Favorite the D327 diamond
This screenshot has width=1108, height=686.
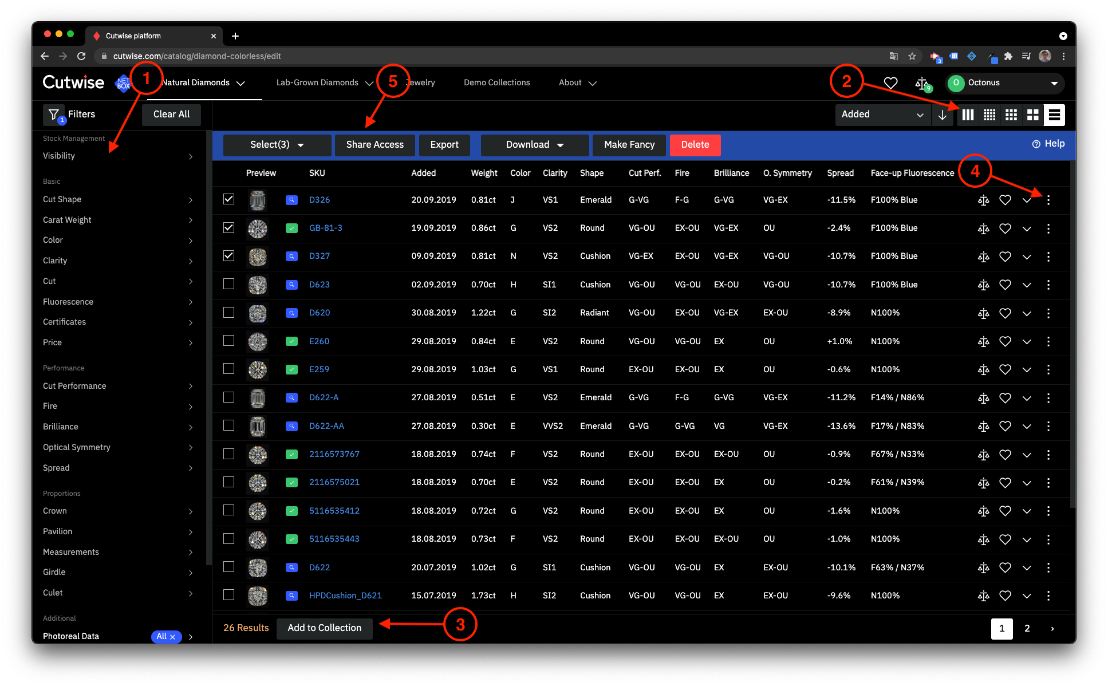[1005, 257]
